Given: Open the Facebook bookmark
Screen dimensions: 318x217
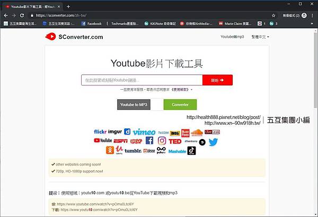Looking at the screenshot, I should [x=92, y=23].
